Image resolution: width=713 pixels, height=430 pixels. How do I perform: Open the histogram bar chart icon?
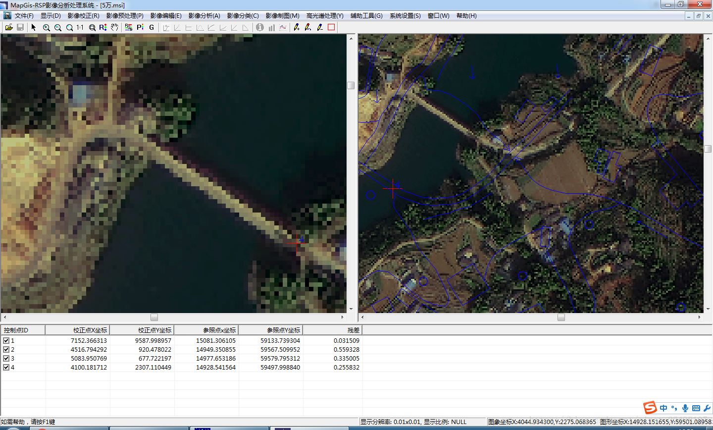(271, 27)
